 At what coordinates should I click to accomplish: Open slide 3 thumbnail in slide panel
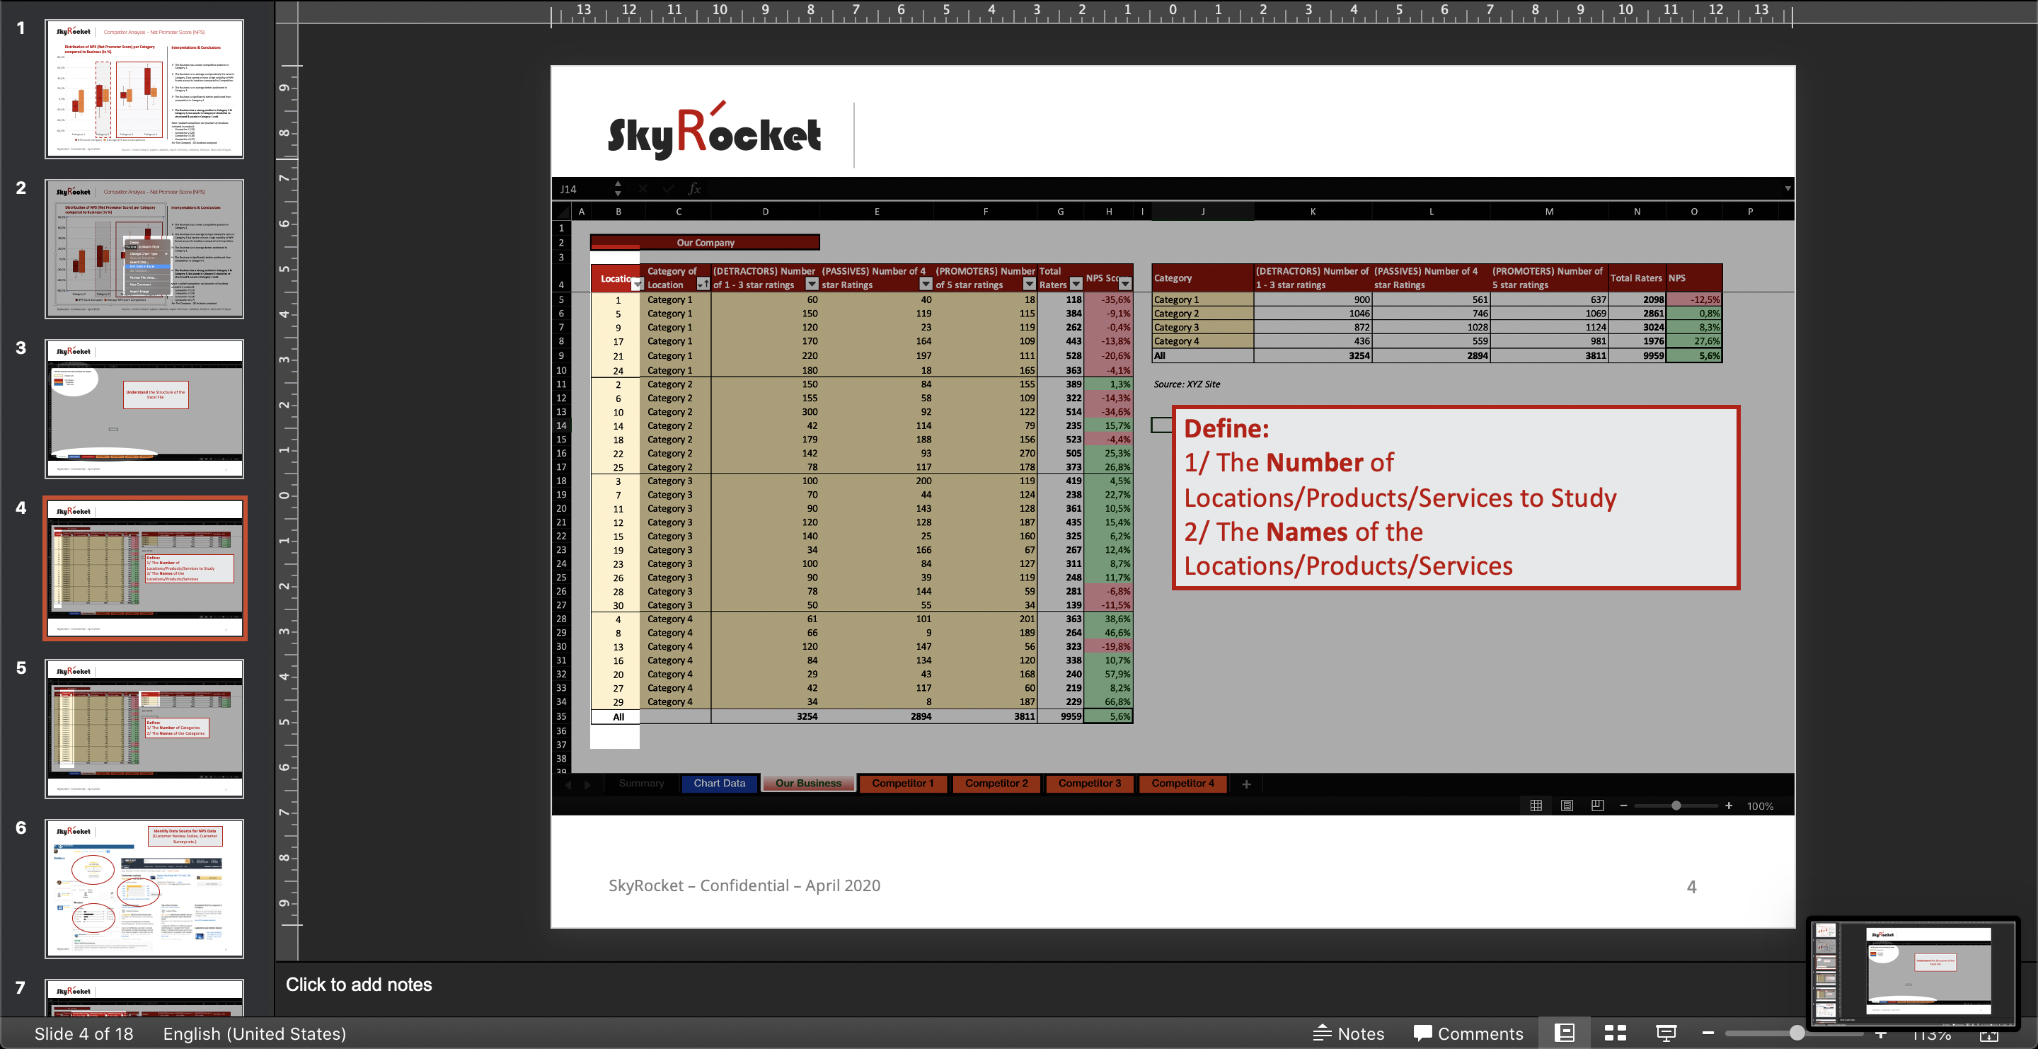pyautogui.click(x=144, y=409)
